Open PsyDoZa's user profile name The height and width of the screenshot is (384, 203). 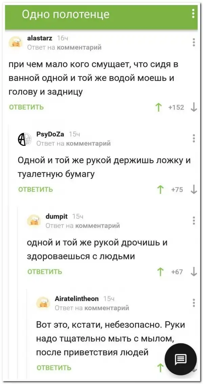click(50, 134)
